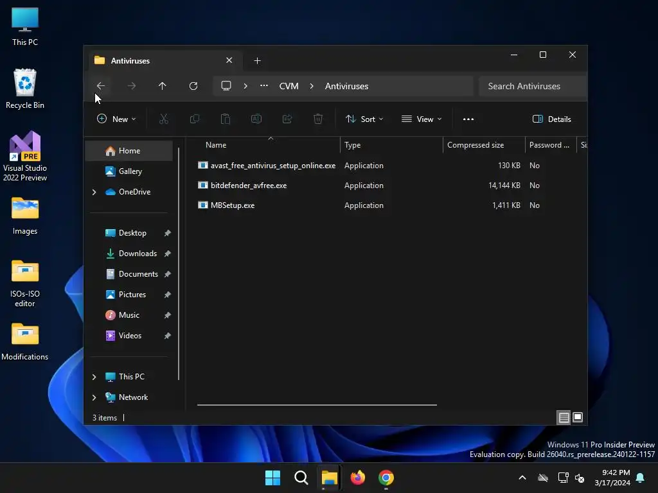
Task: Click chevron after PC icon in address bar
Action: click(x=245, y=86)
